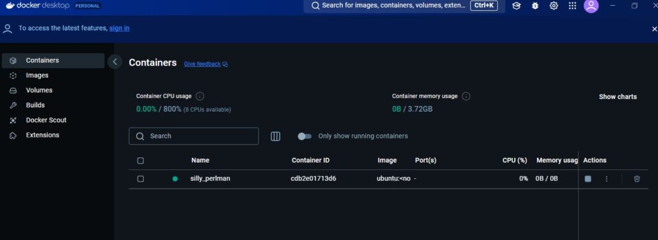Stop the silly_perlman container
The width and height of the screenshot is (658, 240).
(588, 179)
